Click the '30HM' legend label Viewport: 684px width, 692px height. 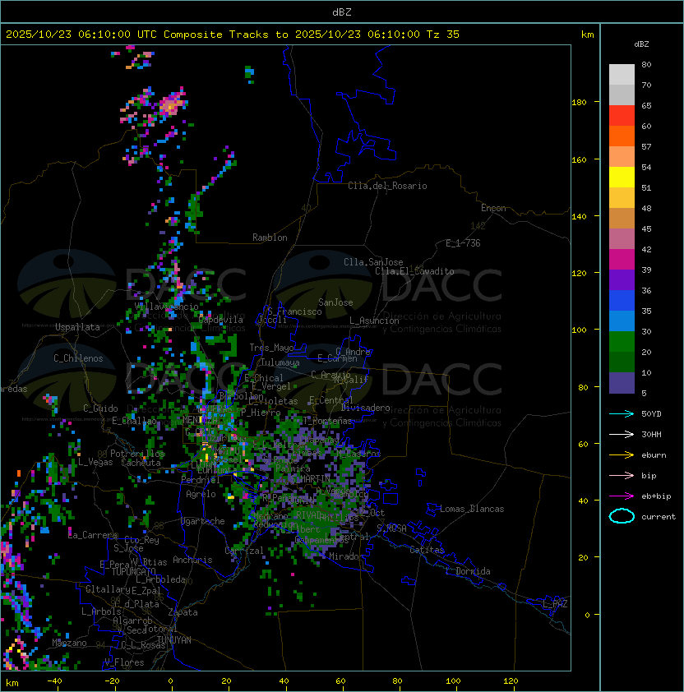(x=651, y=435)
